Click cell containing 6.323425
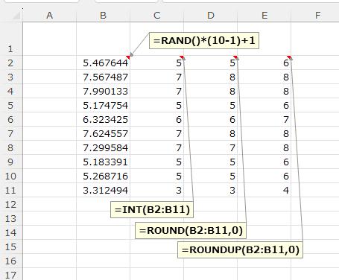This screenshot has height=280, width=339. coord(103,119)
